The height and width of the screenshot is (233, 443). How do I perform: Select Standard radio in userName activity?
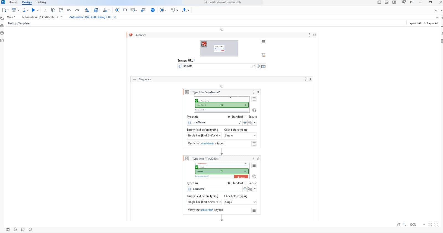229,117
